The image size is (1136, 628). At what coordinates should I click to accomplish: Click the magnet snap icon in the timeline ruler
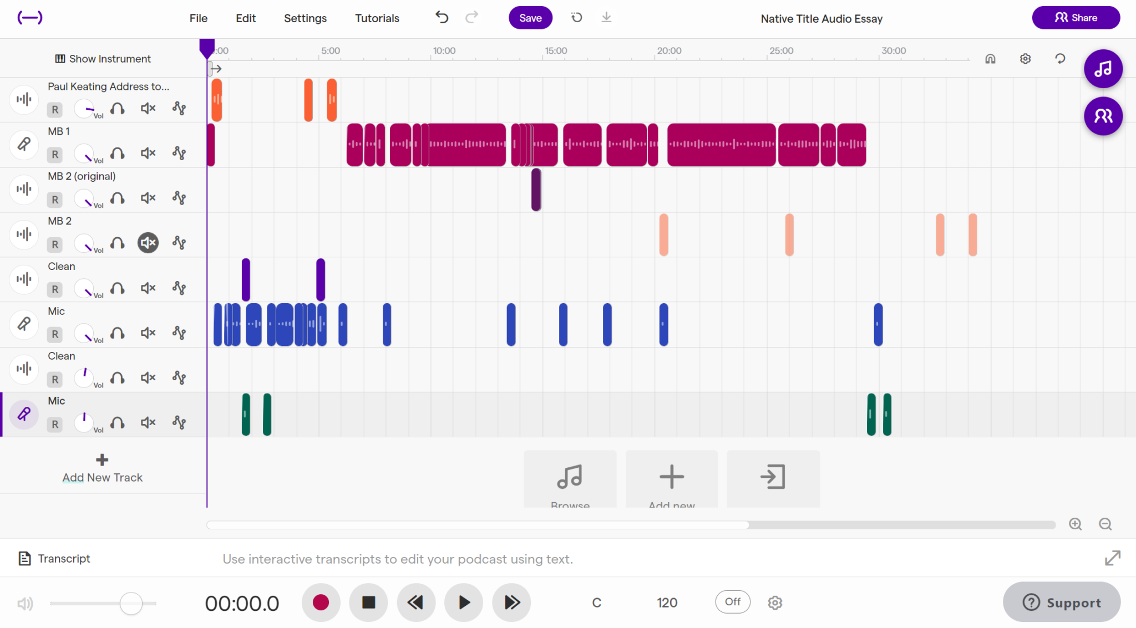coord(990,59)
